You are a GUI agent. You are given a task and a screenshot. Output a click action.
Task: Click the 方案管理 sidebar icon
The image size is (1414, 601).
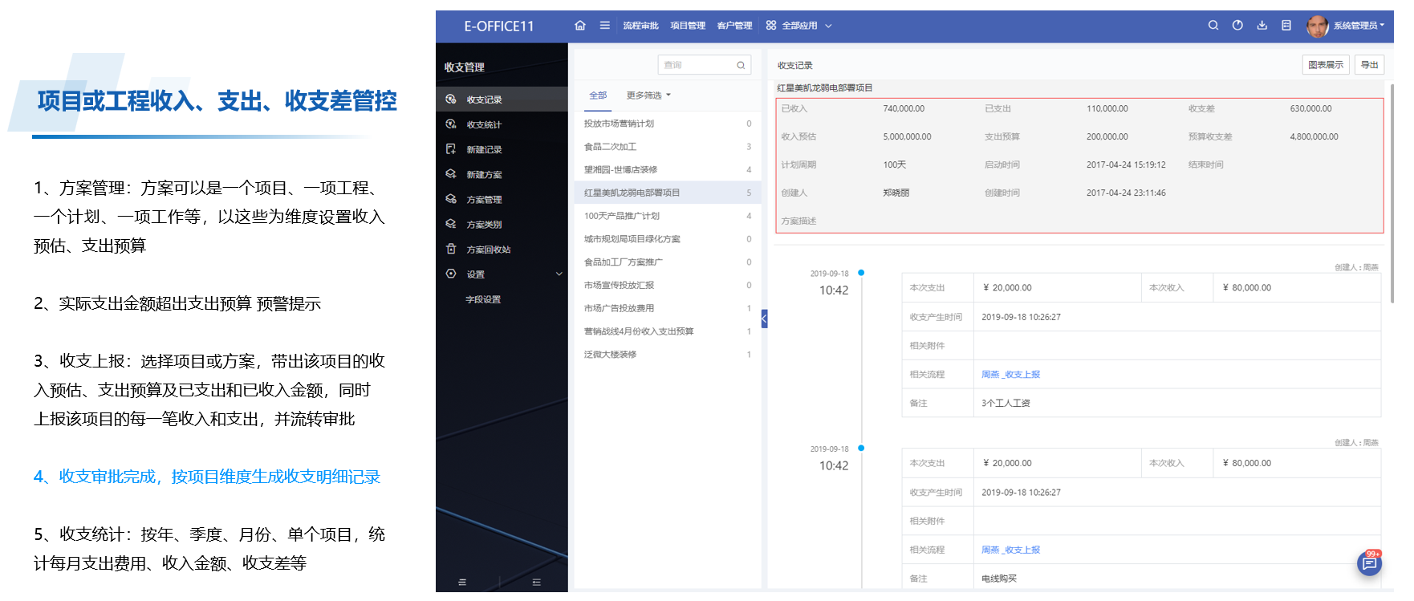coord(451,199)
